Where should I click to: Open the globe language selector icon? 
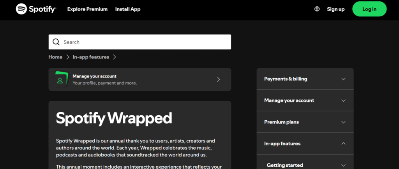[x=317, y=9]
